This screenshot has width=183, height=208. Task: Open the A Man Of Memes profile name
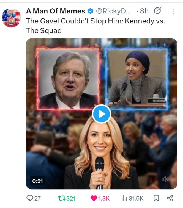(55, 11)
